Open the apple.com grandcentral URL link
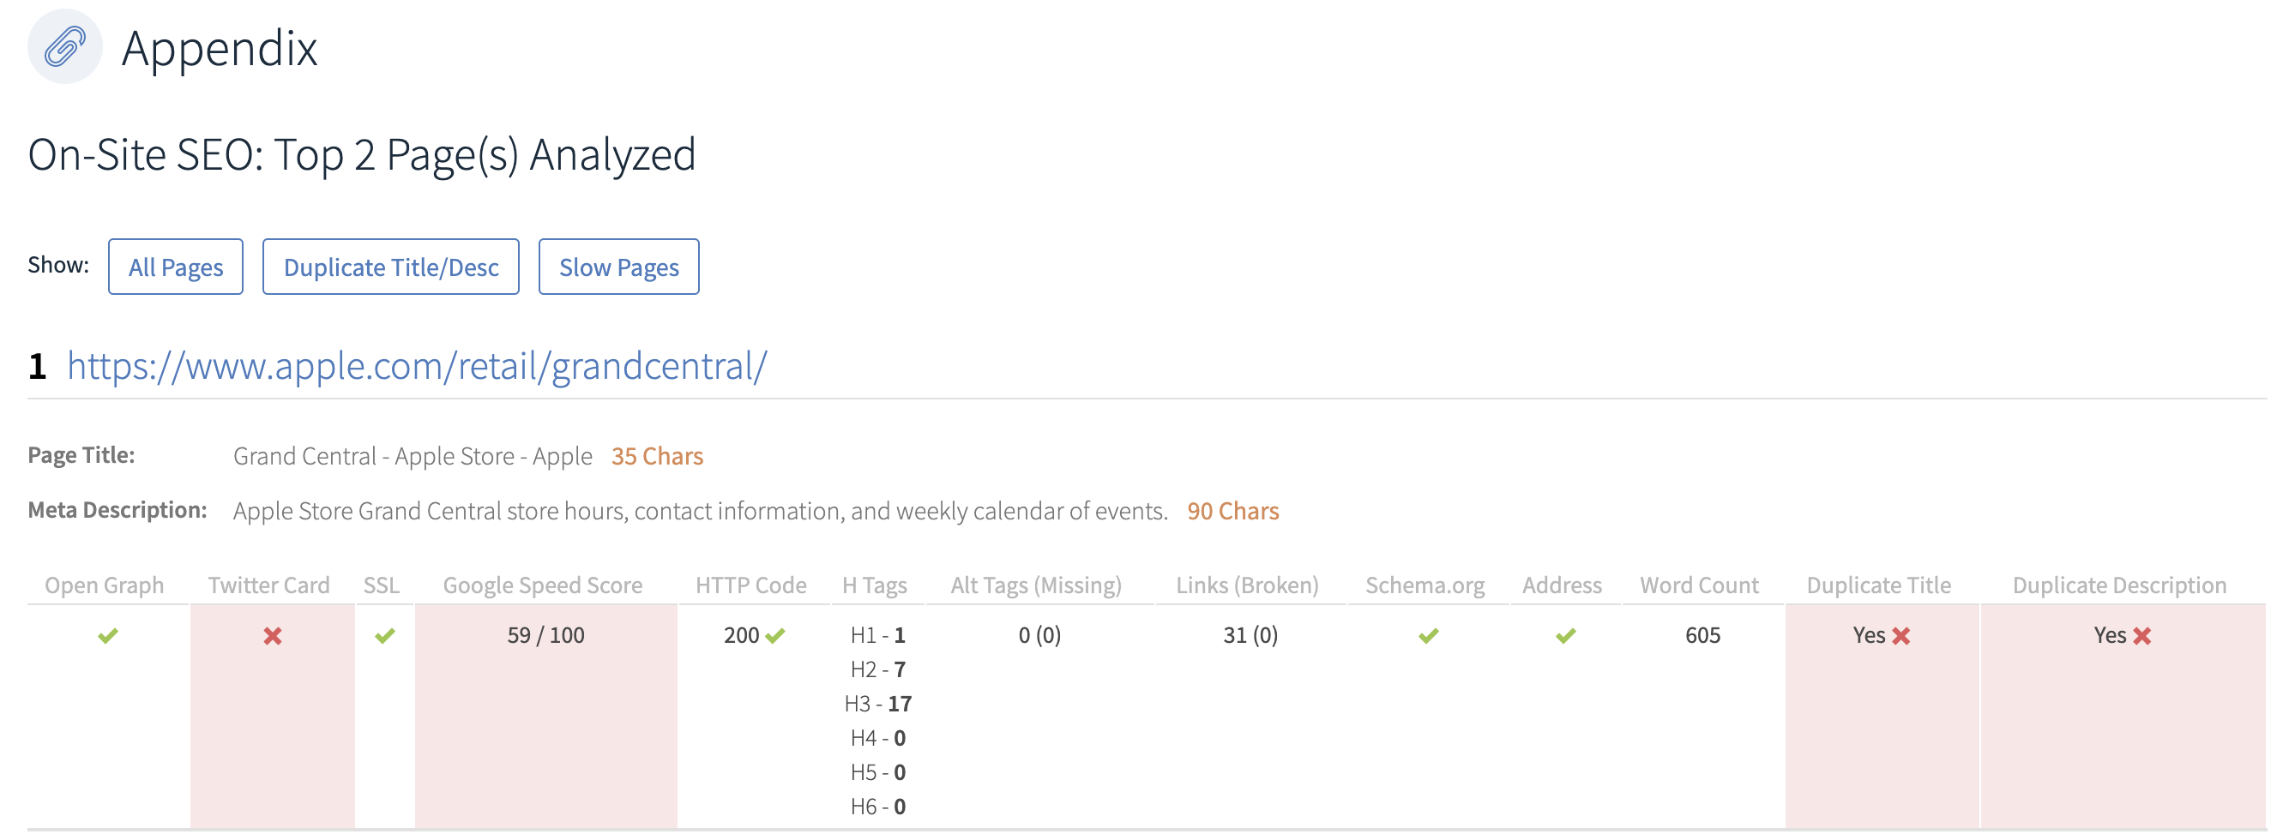 pos(417,366)
